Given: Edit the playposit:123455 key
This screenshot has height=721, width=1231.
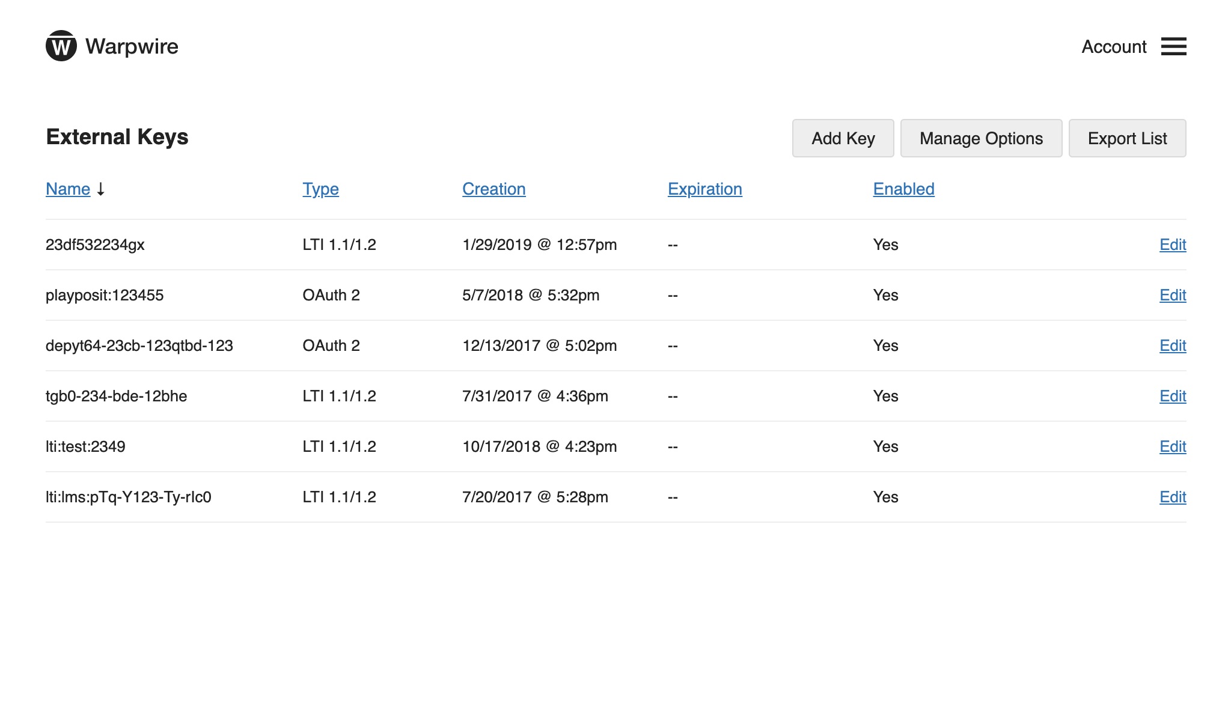Looking at the screenshot, I should [1171, 294].
